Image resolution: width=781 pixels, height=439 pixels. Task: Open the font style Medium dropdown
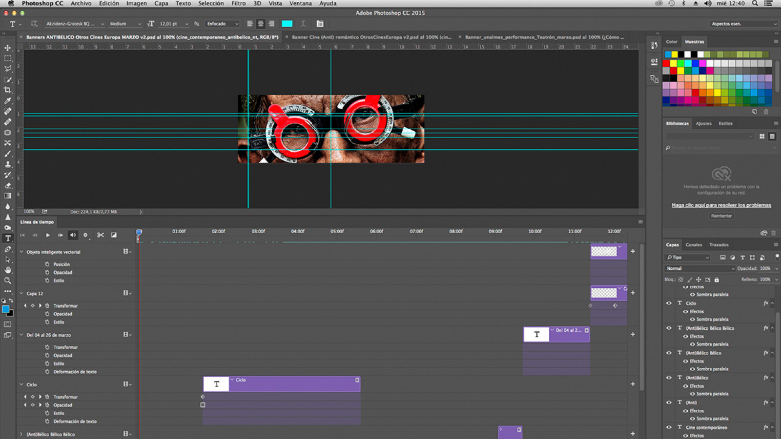[125, 23]
